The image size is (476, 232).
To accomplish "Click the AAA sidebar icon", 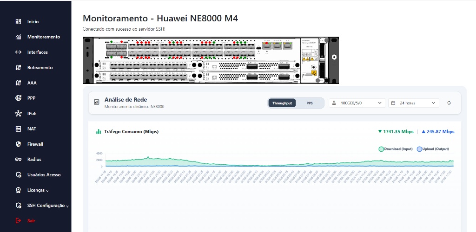I will pos(18,83).
